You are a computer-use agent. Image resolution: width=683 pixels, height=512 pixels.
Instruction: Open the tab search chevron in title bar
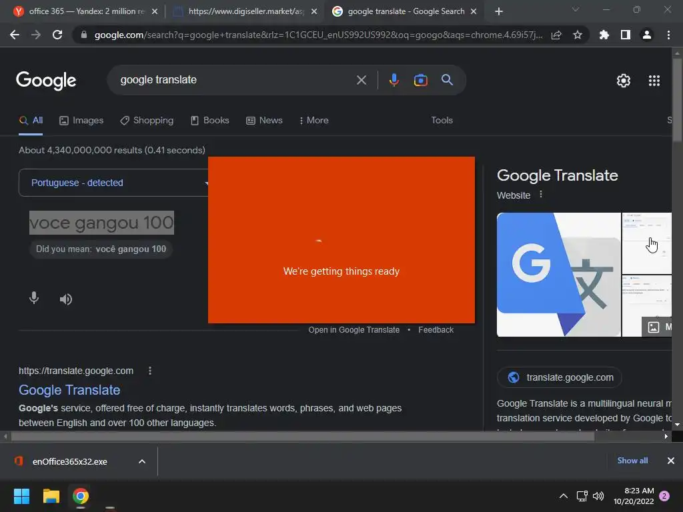(576, 9)
